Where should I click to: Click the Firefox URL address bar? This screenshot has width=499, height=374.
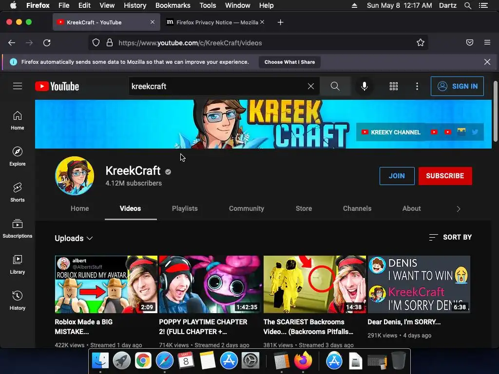258,43
